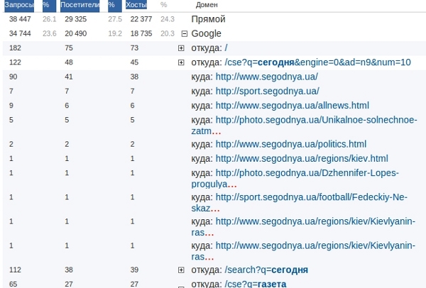Click the /search?q=сегодня referrer link
The image size is (426, 288).
[x=266, y=270]
